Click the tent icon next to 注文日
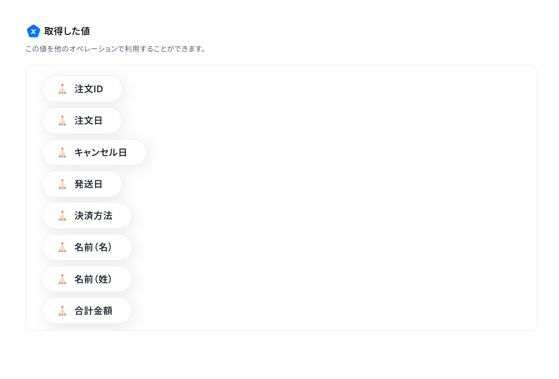559x379 pixels. (62, 121)
